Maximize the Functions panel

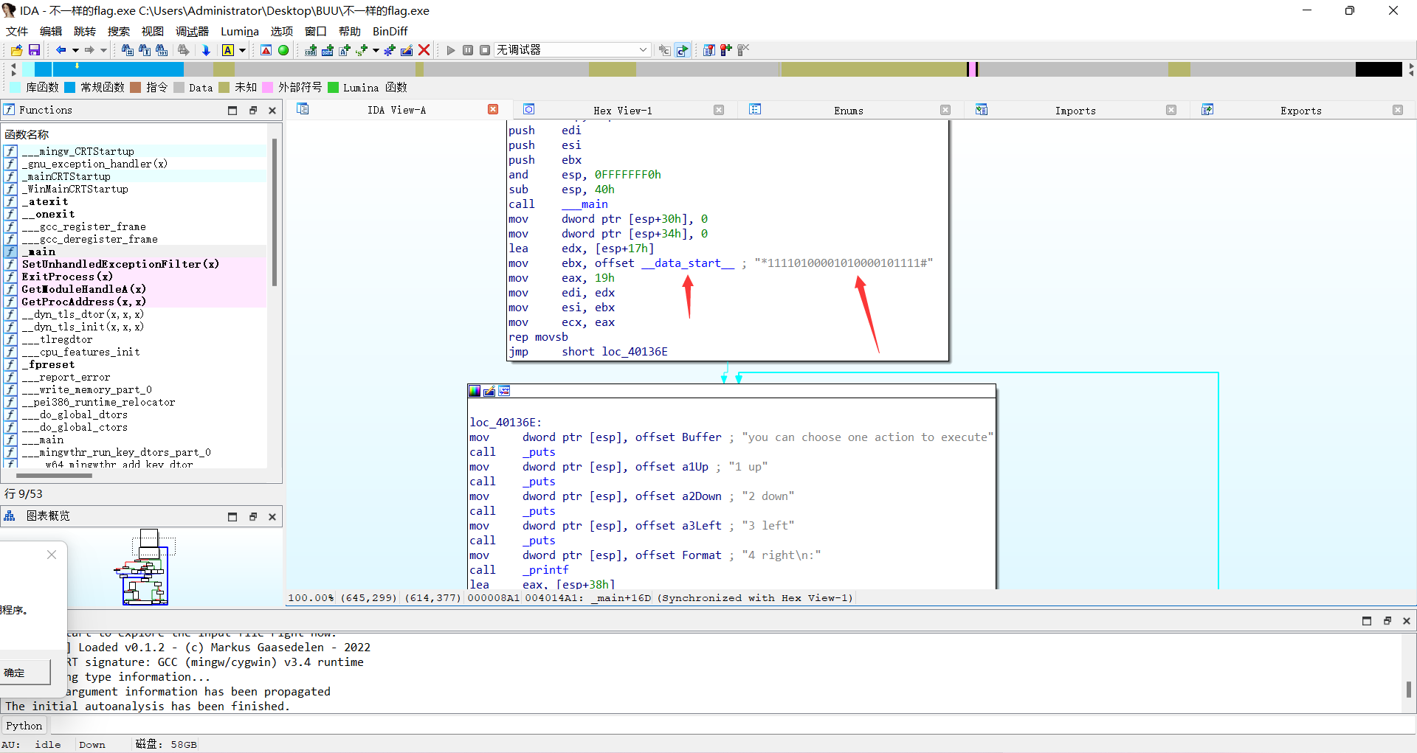point(232,110)
